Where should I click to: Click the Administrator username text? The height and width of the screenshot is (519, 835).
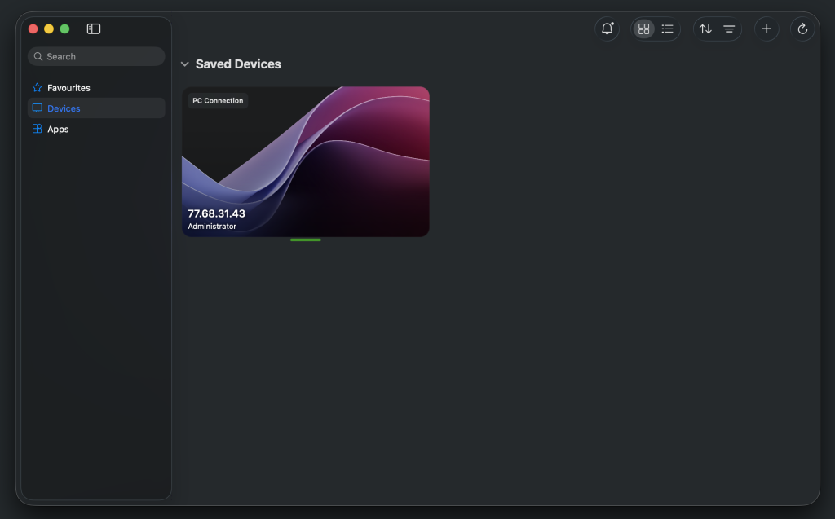coord(212,227)
